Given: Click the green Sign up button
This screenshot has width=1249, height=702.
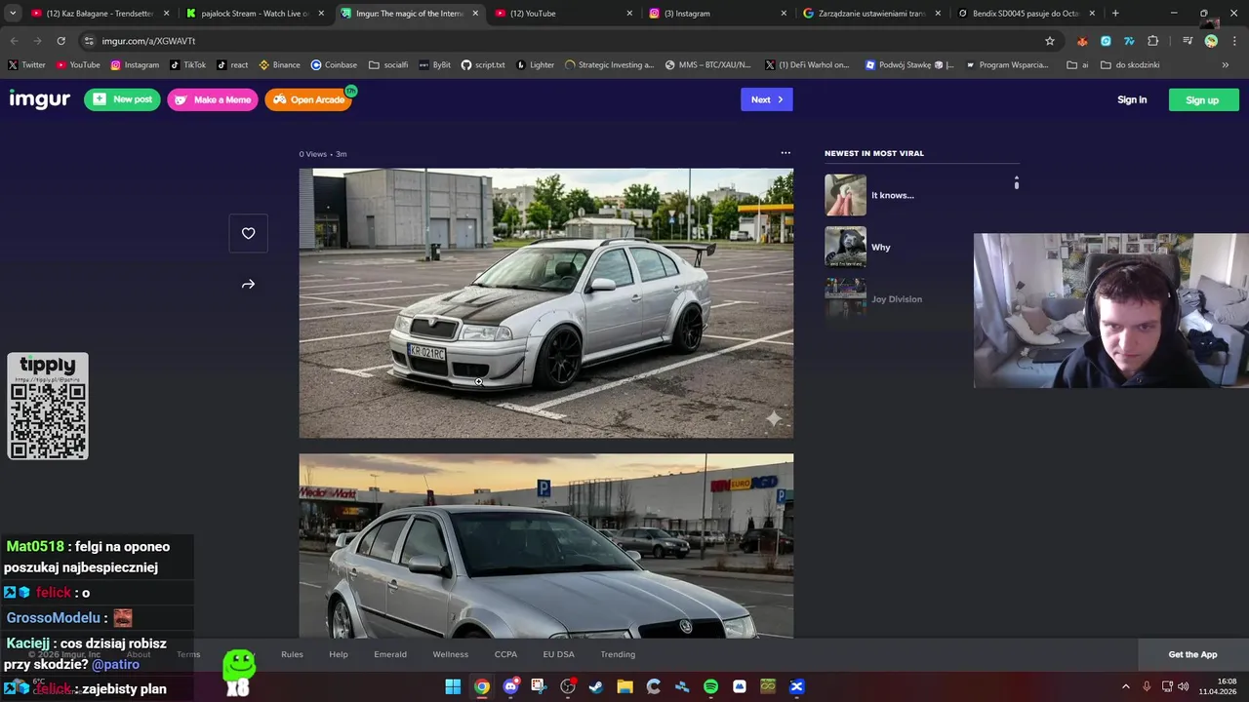Looking at the screenshot, I should pos(1203,99).
